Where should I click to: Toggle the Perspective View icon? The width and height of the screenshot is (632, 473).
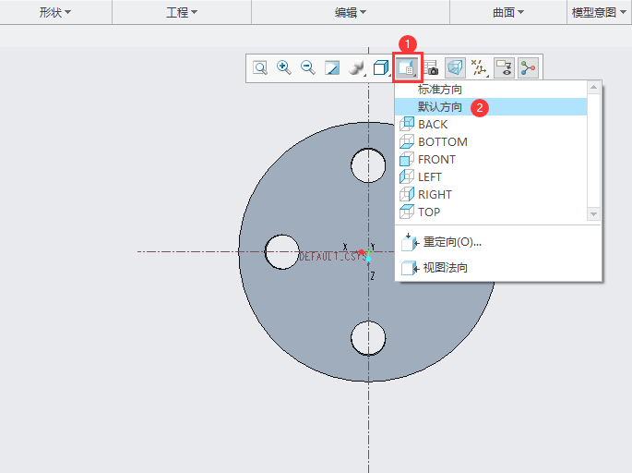455,67
